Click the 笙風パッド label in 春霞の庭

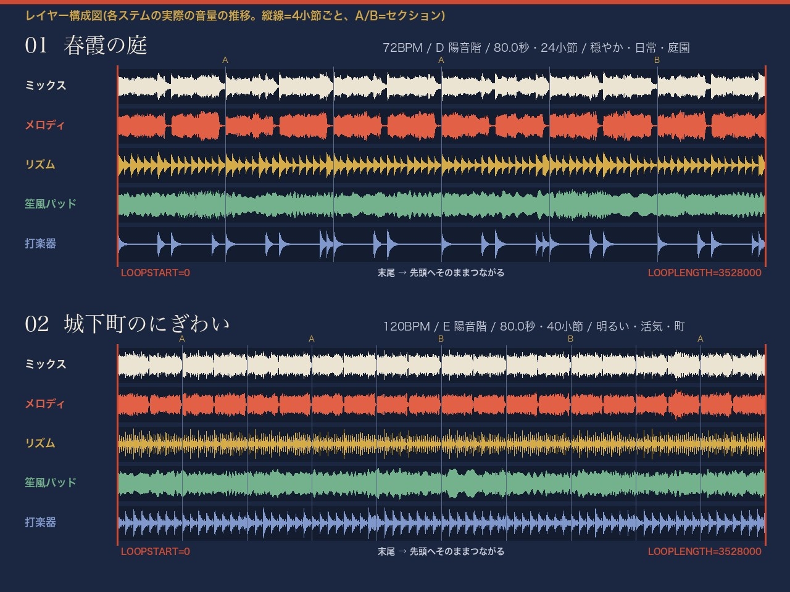51,204
